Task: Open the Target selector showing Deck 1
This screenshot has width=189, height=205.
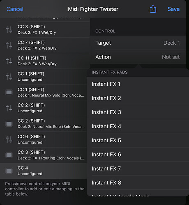Action: [x=138, y=43]
